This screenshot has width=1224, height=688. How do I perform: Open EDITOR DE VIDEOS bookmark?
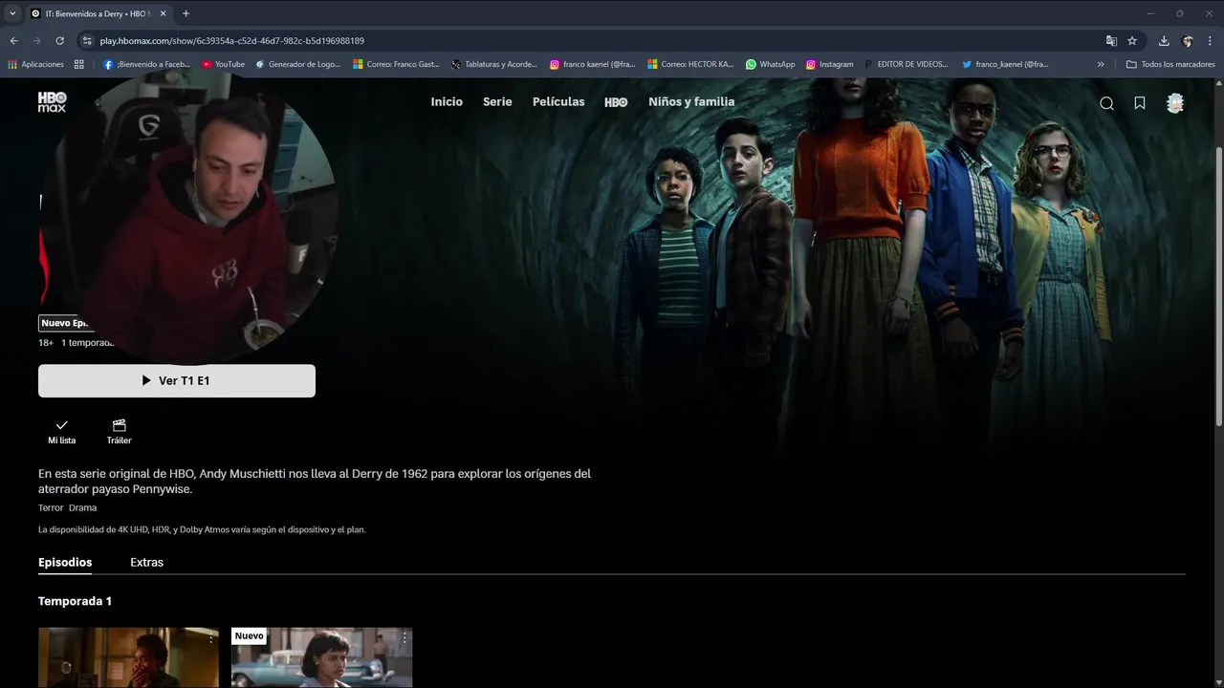pyautogui.click(x=906, y=64)
